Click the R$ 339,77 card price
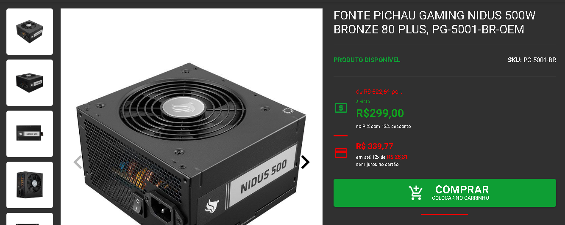565x225 pixels. click(x=375, y=146)
